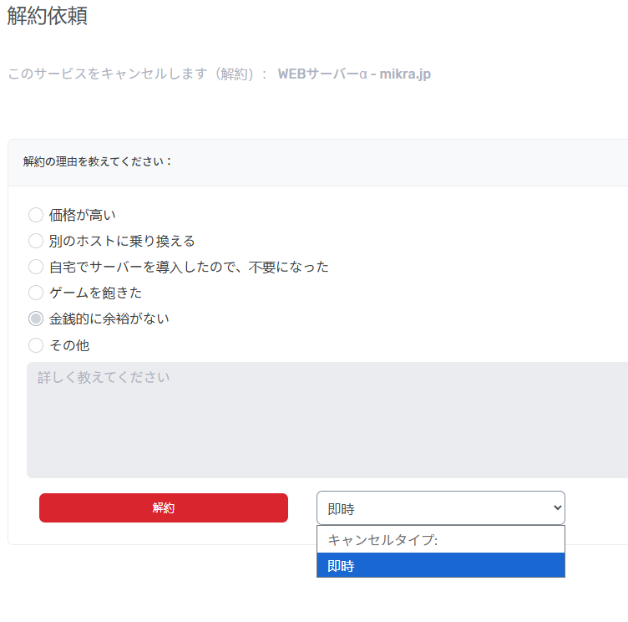This screenshot has height=622, width=628.
Task: Click the その他 label text
Action: [69, 344]
